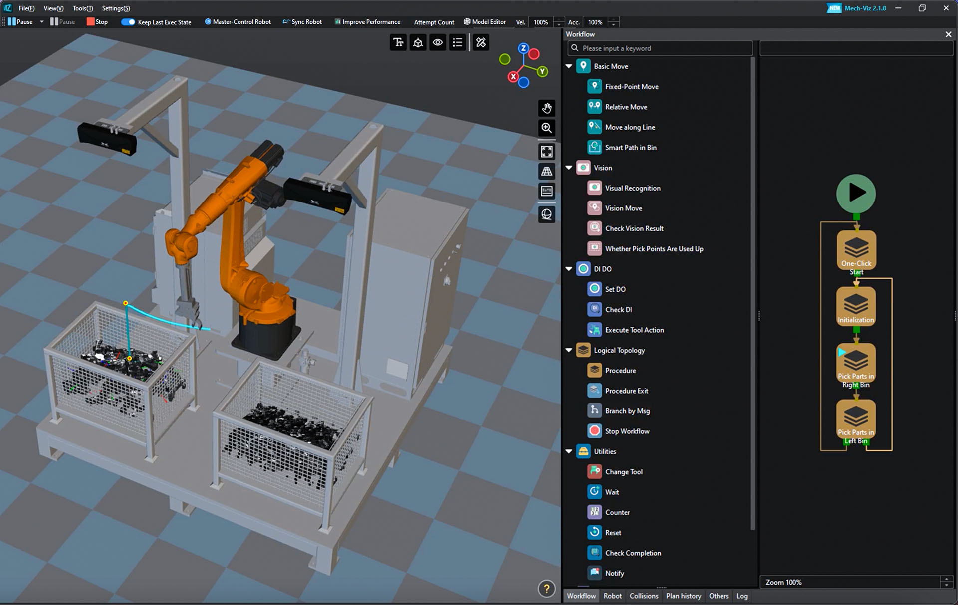
Task: Click the workflow keyword search field
Action: [660, 48]
